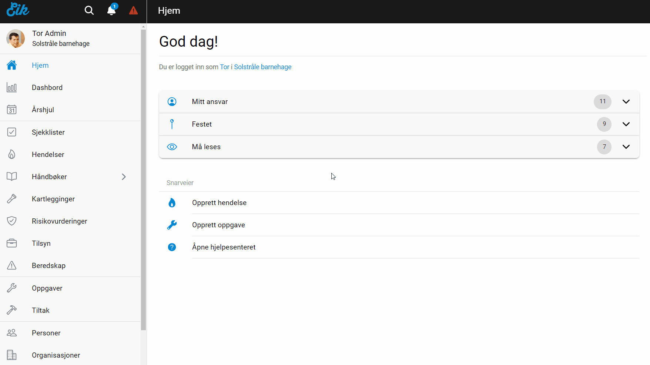Go to Oppgaver in sidebar

point(47,288)
